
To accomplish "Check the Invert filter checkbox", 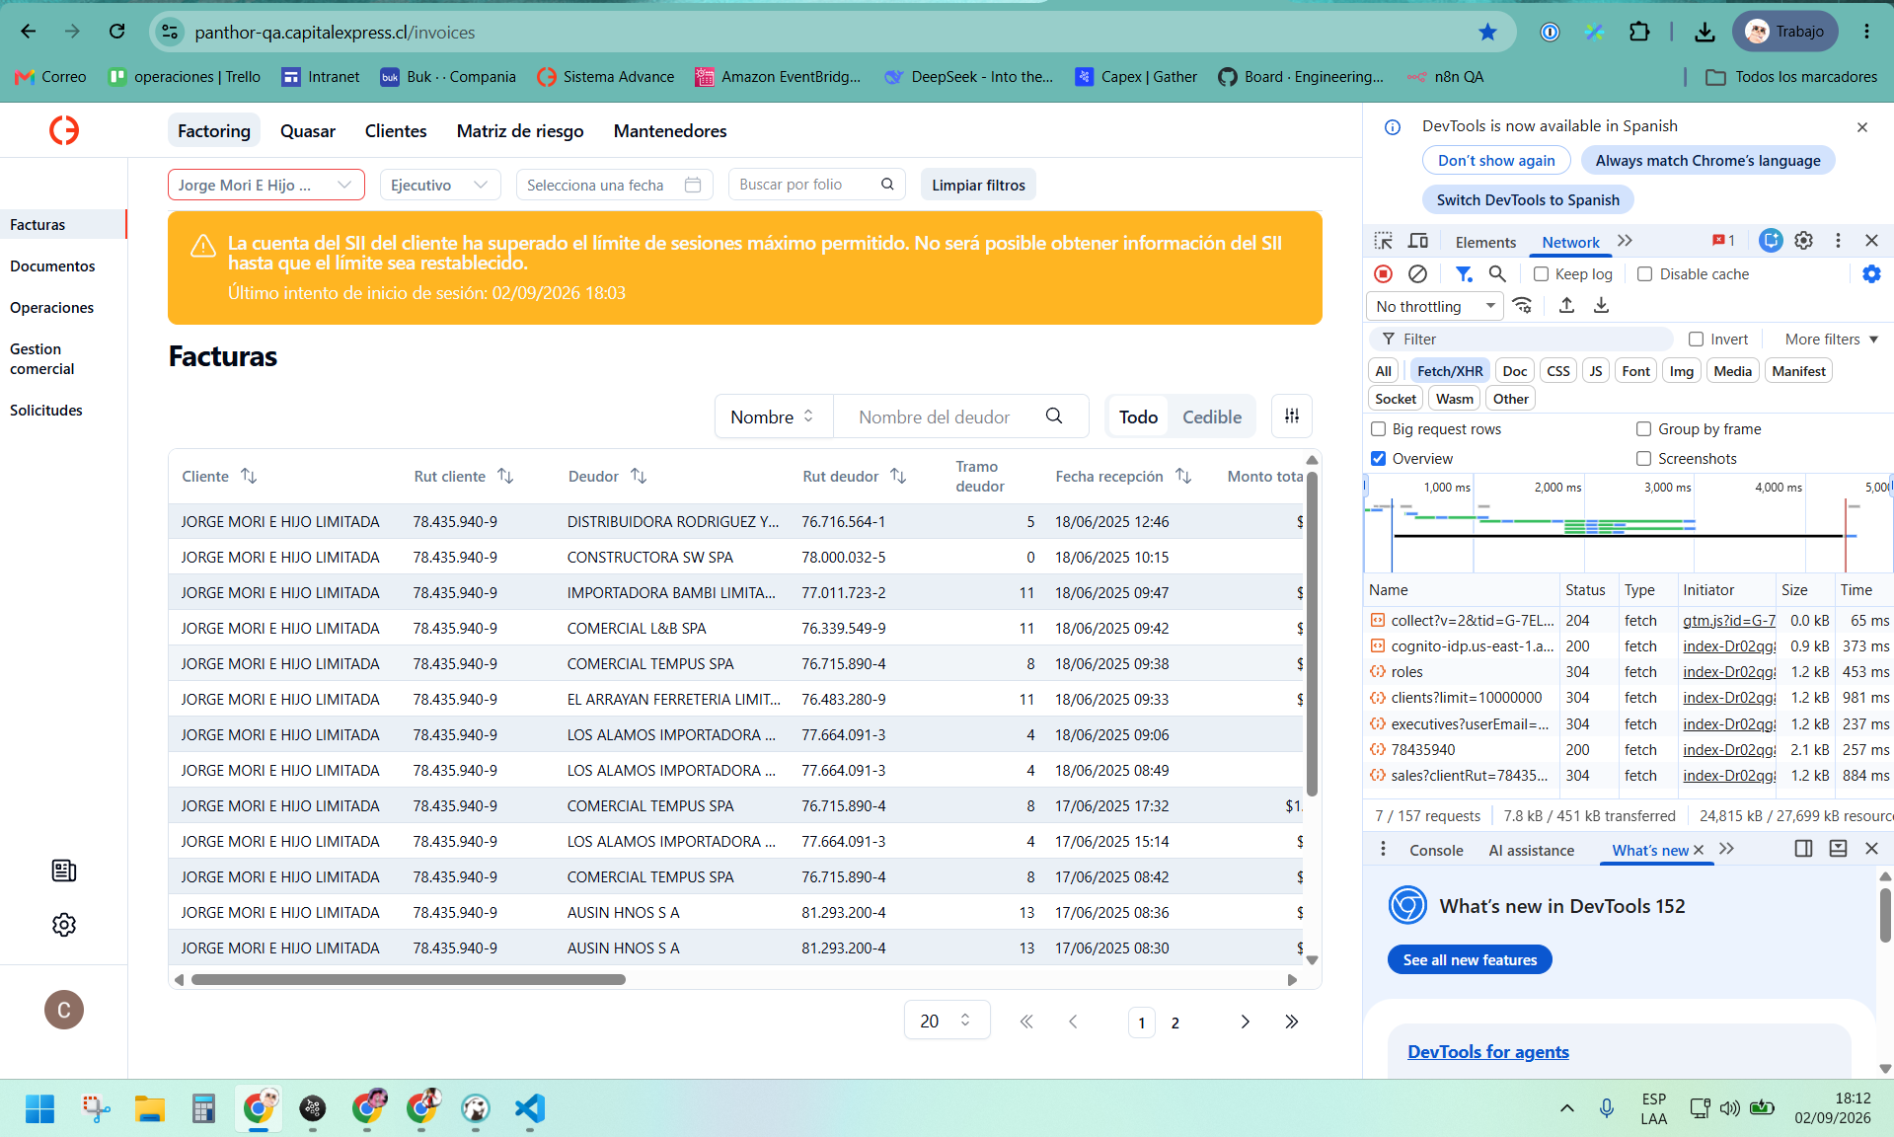I will (1696, 340).
